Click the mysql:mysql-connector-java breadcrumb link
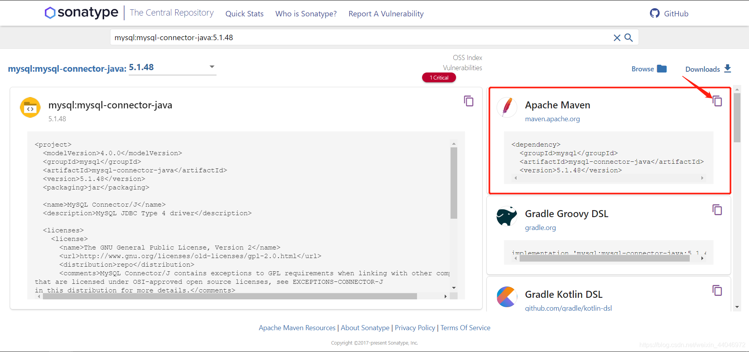 tap(67, 69)
